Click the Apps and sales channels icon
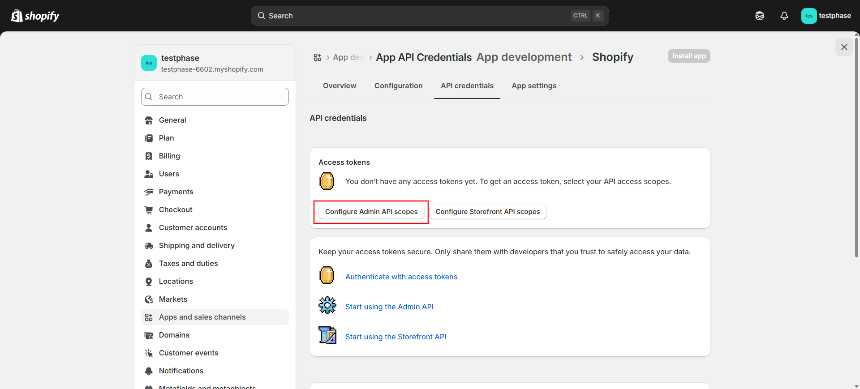The image size is (860, 389). click(149, 317)
